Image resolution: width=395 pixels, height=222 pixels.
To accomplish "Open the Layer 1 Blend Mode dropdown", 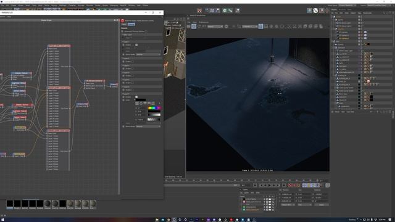I will (148, 54).
